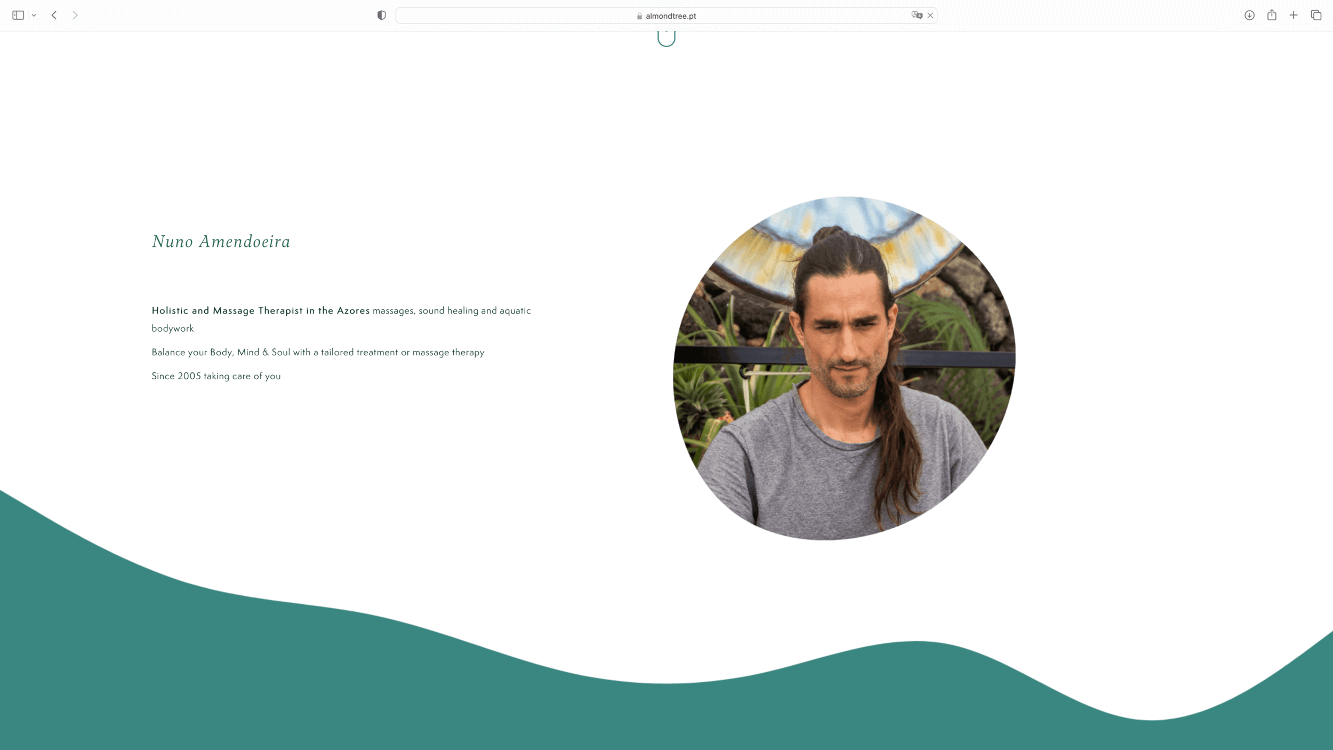1333x750 pixels.
Task: Go forward to the next page
Action: [x=75, y=15]
